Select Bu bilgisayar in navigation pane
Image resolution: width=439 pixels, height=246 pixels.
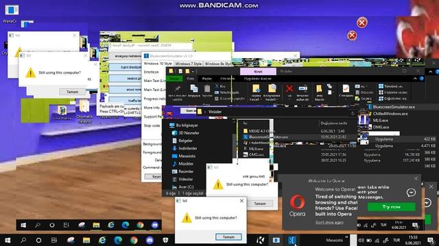[184, 125]
